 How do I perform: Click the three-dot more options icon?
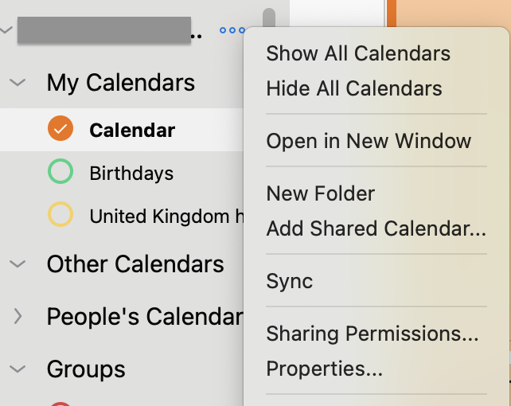[232, 30]
